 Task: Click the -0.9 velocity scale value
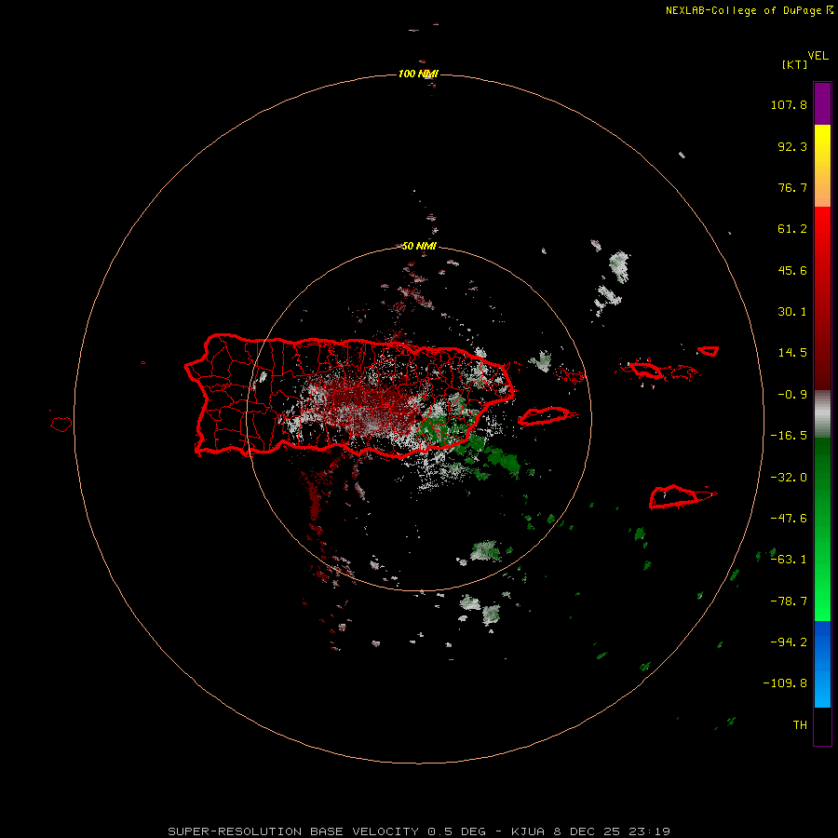pyautogui.click(x=792, y=395)
